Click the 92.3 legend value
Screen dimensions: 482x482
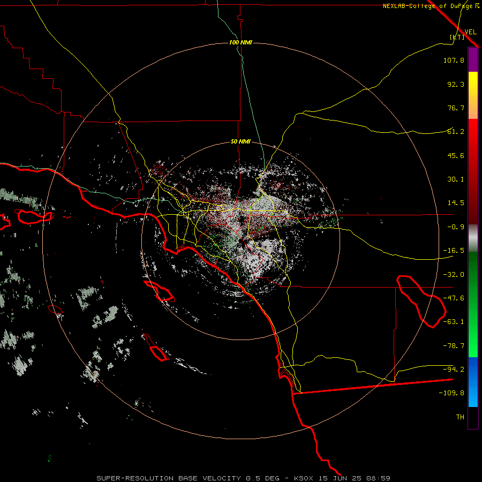click(456, 84)
